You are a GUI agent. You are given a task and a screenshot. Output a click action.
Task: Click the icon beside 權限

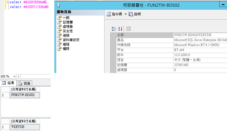tap(59, 49)
